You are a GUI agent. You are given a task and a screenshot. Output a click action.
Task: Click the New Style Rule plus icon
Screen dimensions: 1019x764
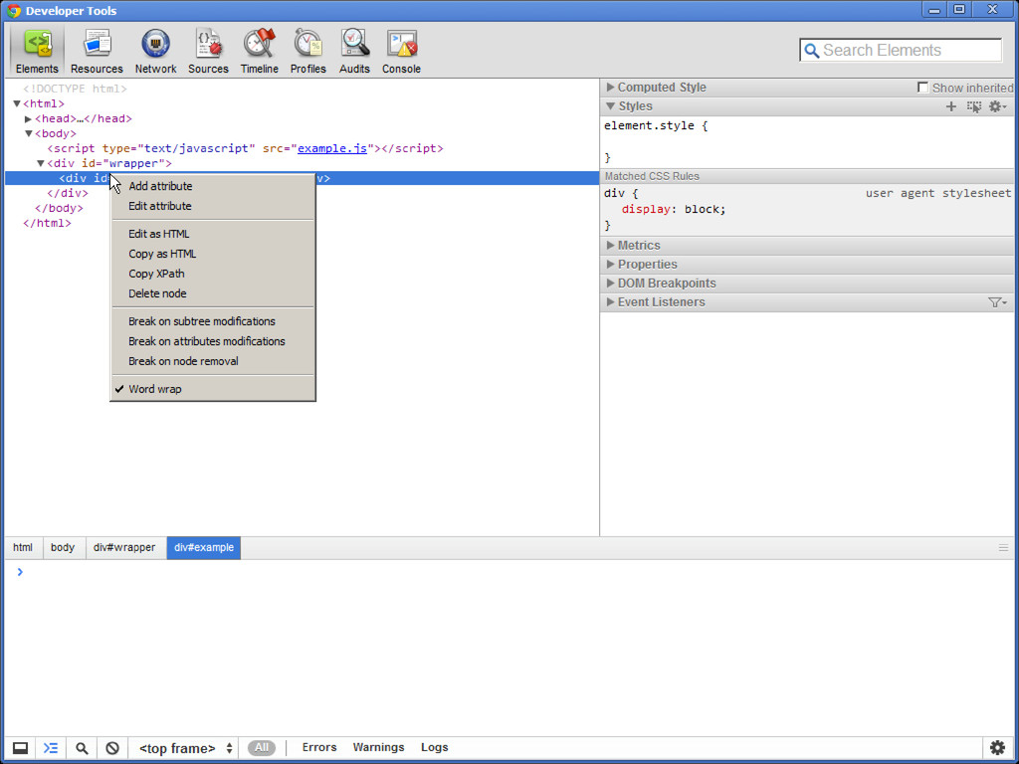coord(950,106)
